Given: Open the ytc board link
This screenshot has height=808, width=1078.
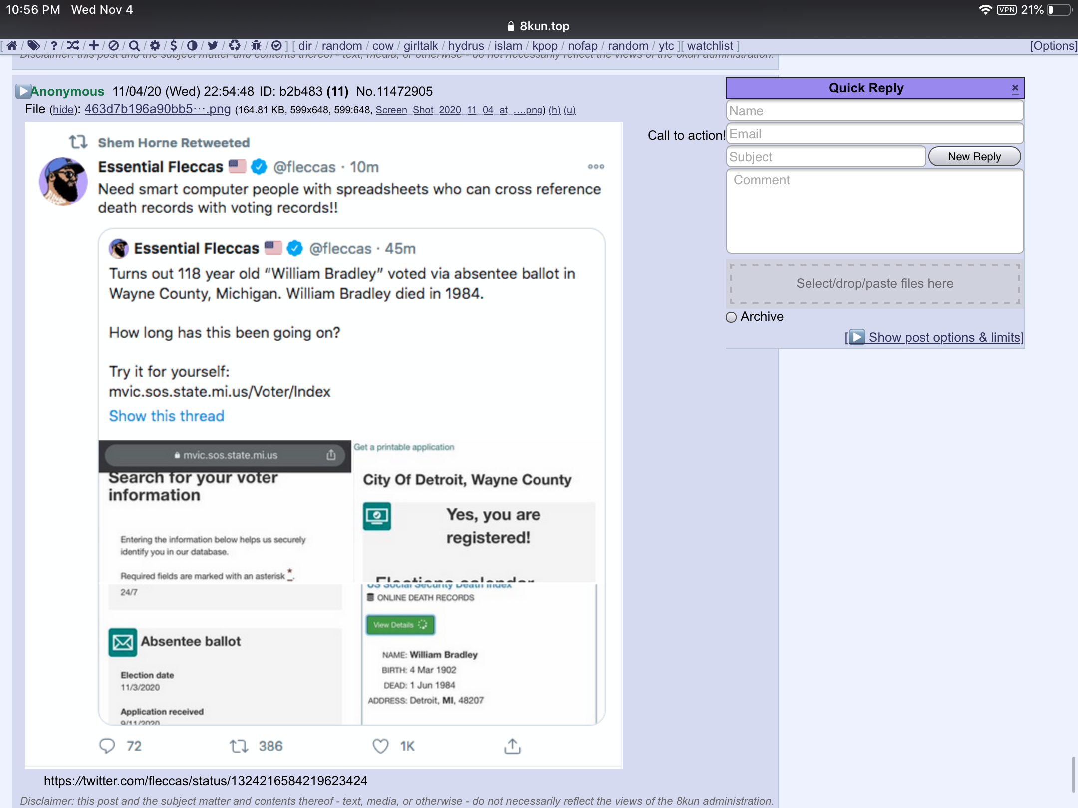Looking at the screenshot, I should [666, 46].
